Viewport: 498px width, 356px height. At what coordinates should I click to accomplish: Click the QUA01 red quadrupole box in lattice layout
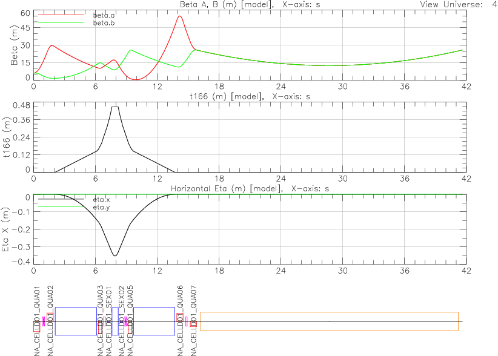tap(36, 326)
